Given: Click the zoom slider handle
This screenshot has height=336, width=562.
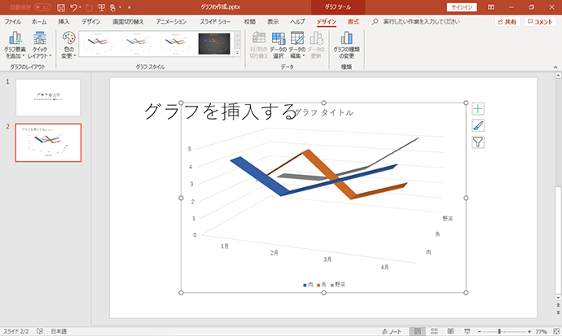Looking at the screenshot, I should click(x=499, y=331).
